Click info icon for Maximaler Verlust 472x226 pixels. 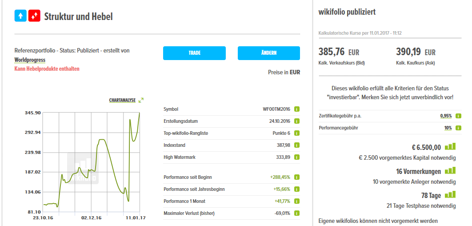click(x=296, y=213)
